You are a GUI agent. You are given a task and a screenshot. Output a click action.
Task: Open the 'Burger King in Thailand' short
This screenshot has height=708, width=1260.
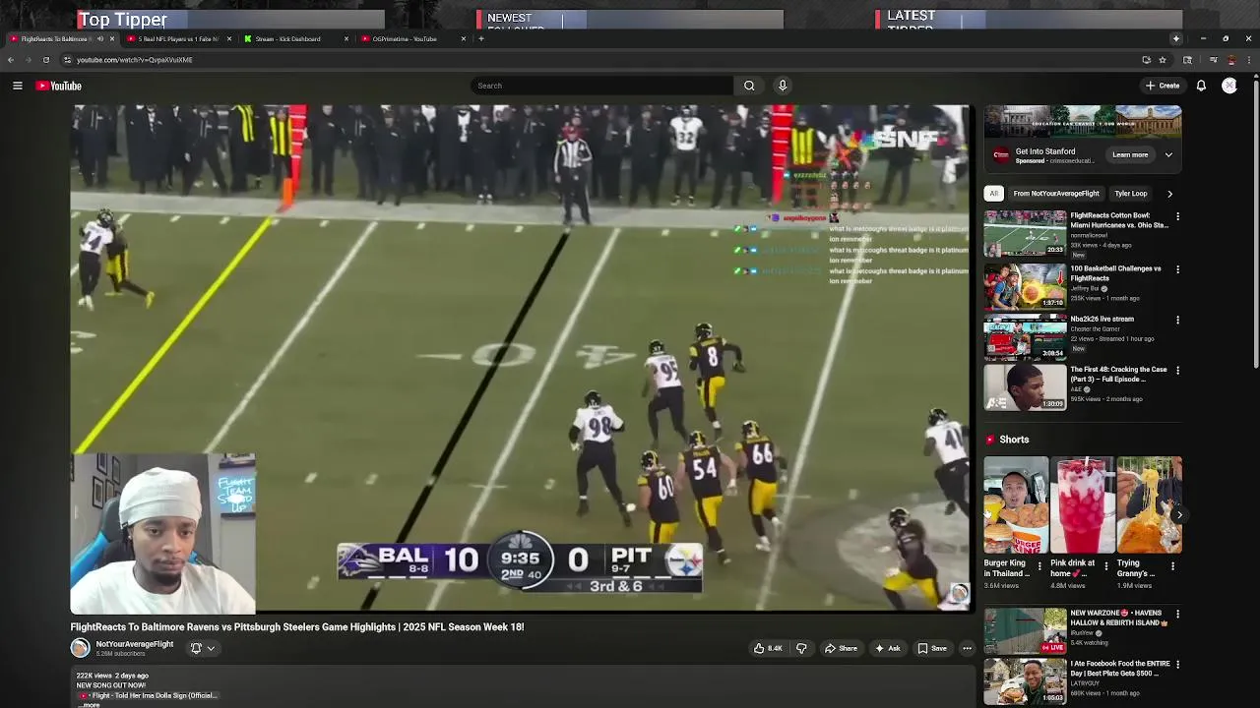[x=1016, y=504]
